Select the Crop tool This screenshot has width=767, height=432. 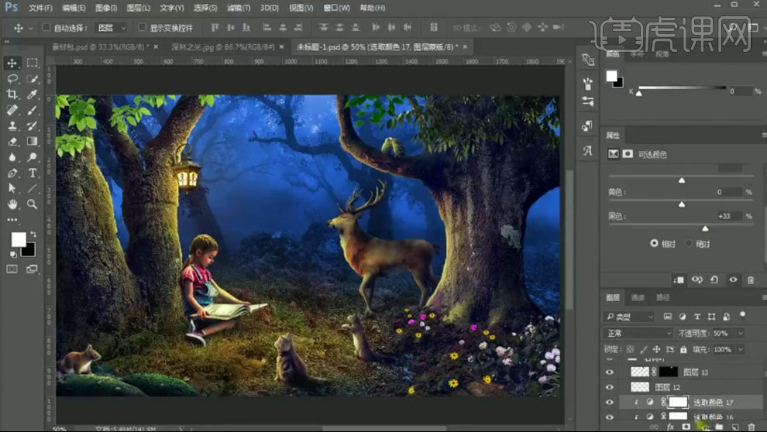[x=12, y=94]
